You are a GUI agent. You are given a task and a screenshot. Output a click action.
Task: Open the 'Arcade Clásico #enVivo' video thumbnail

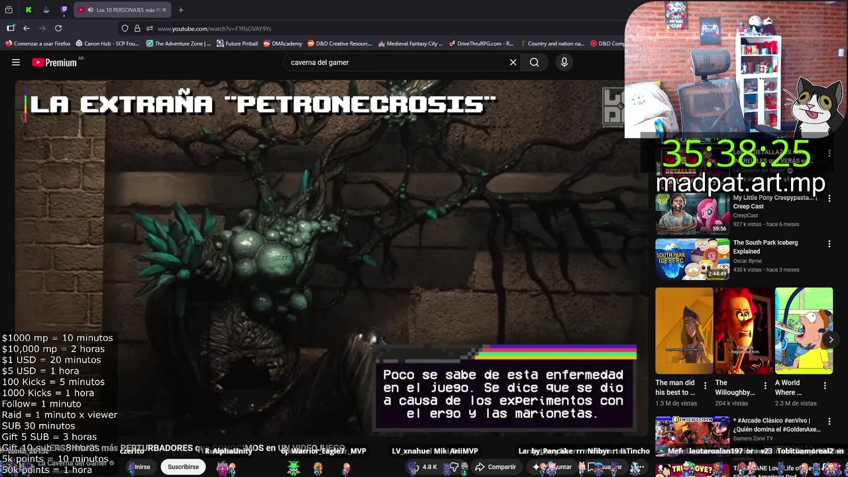point(692,437)
